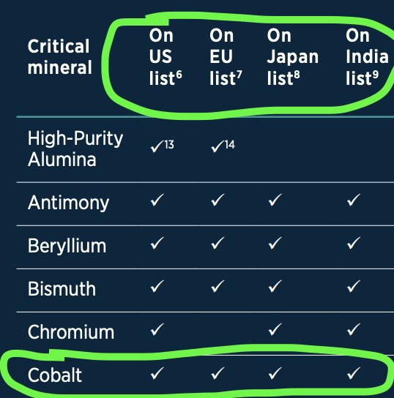The height and width of the screenshot is (398, 394).
Task: Click the Chromium row label
Action: pyautogui.click(x=71, y=331)
